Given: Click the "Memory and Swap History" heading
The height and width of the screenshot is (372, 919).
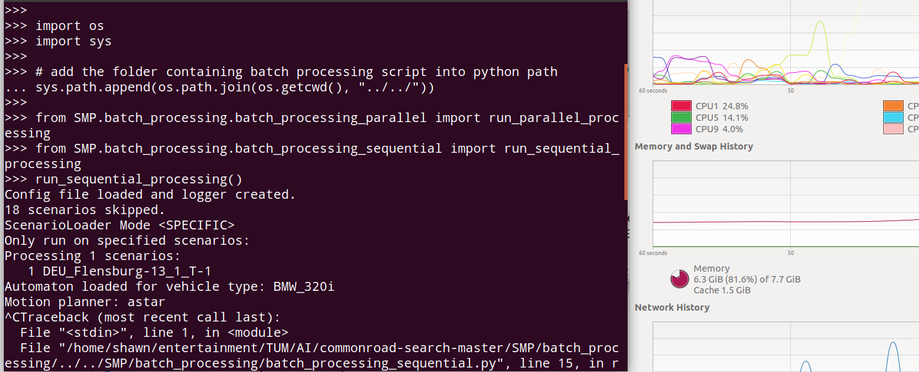Looking at the screenshot, I should point(694,146).
